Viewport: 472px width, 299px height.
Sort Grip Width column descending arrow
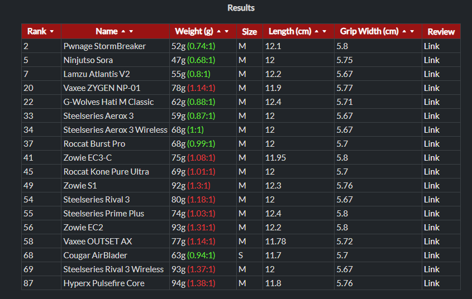(x=412, y=31)
